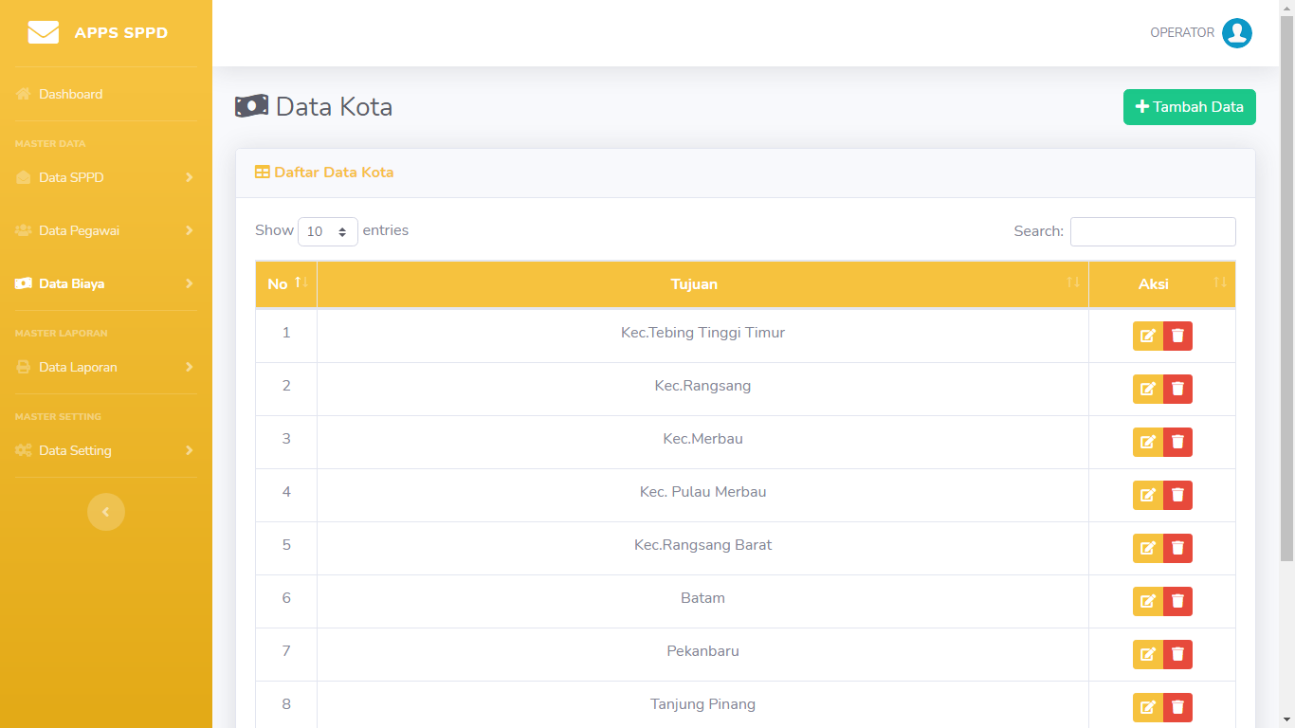Delete the Kec. Pulau Merbau row
Image resolution: width=1295 pixels, height=728 pixels.
tap(1177, 495)
